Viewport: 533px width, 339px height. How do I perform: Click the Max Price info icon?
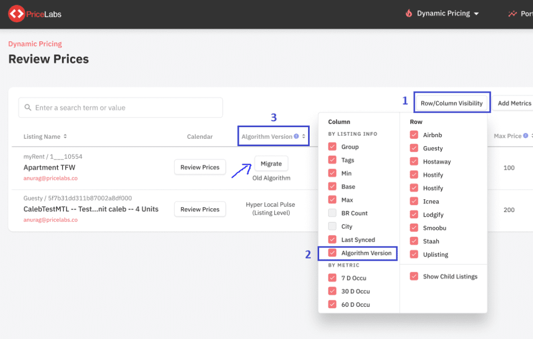pyautogui.click(x=525, y=136)
